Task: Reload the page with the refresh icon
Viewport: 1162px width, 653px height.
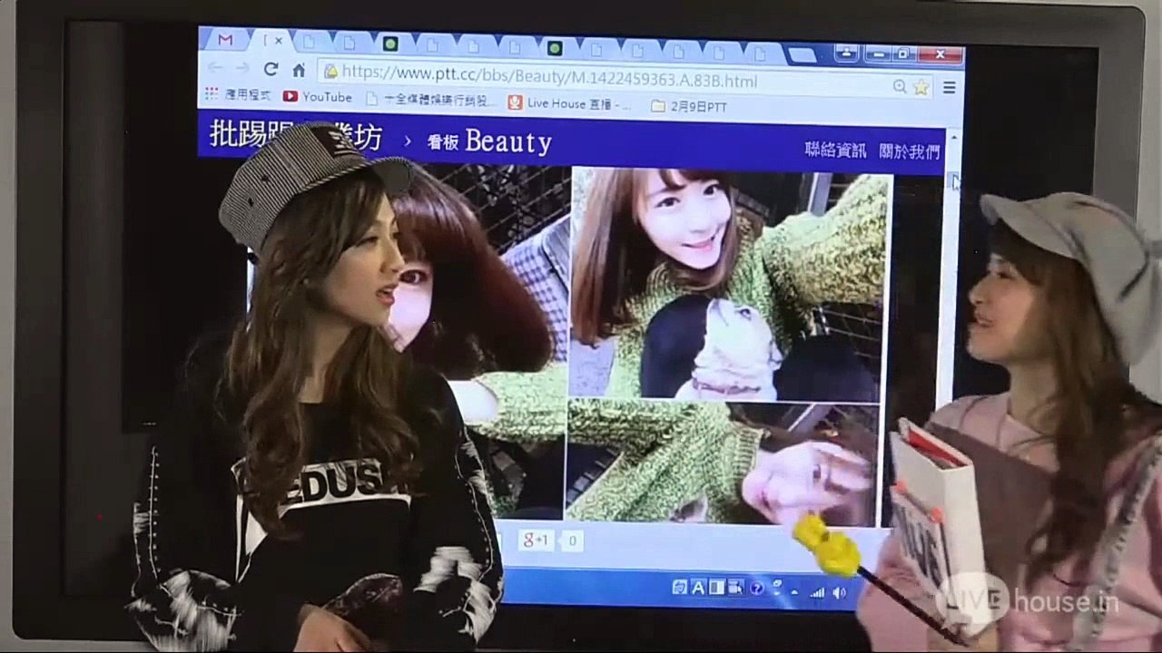Action: 271,70
